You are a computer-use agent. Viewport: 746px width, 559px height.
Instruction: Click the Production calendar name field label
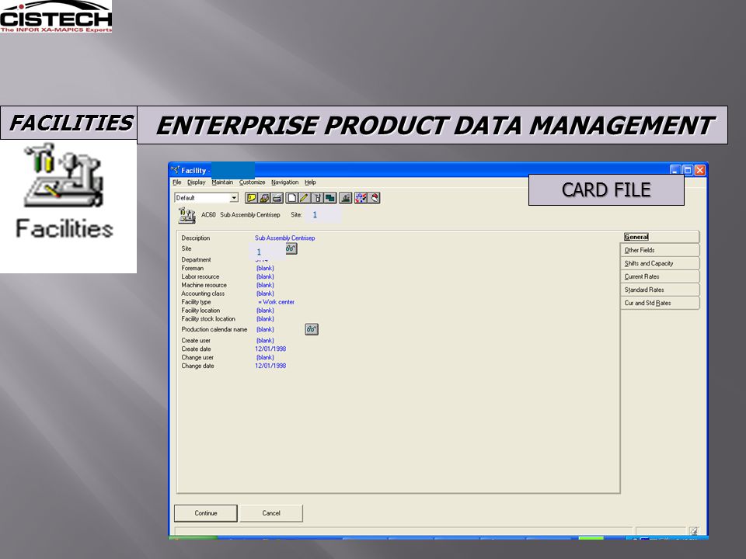click(x=214, y=329)
